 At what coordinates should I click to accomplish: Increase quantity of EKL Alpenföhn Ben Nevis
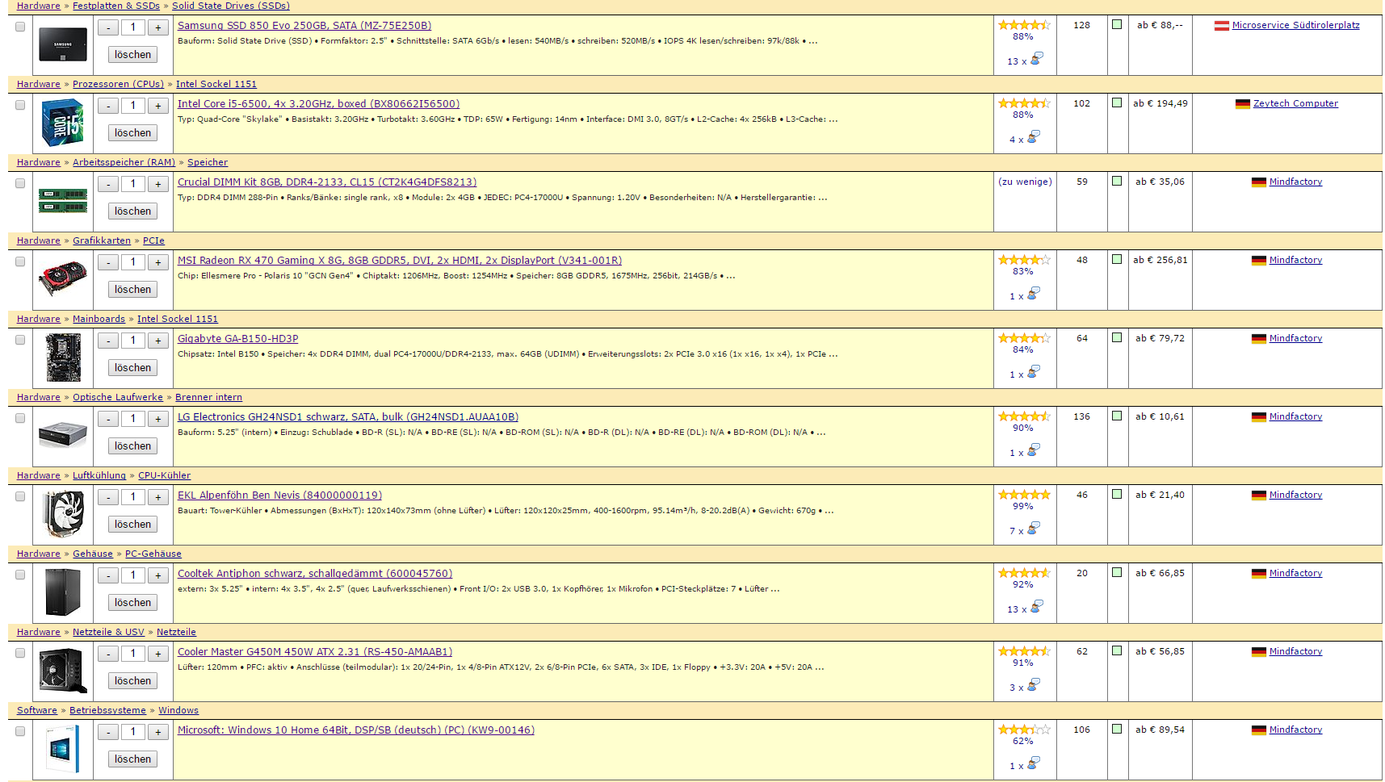pyautogui.click(x=158, y=497)
